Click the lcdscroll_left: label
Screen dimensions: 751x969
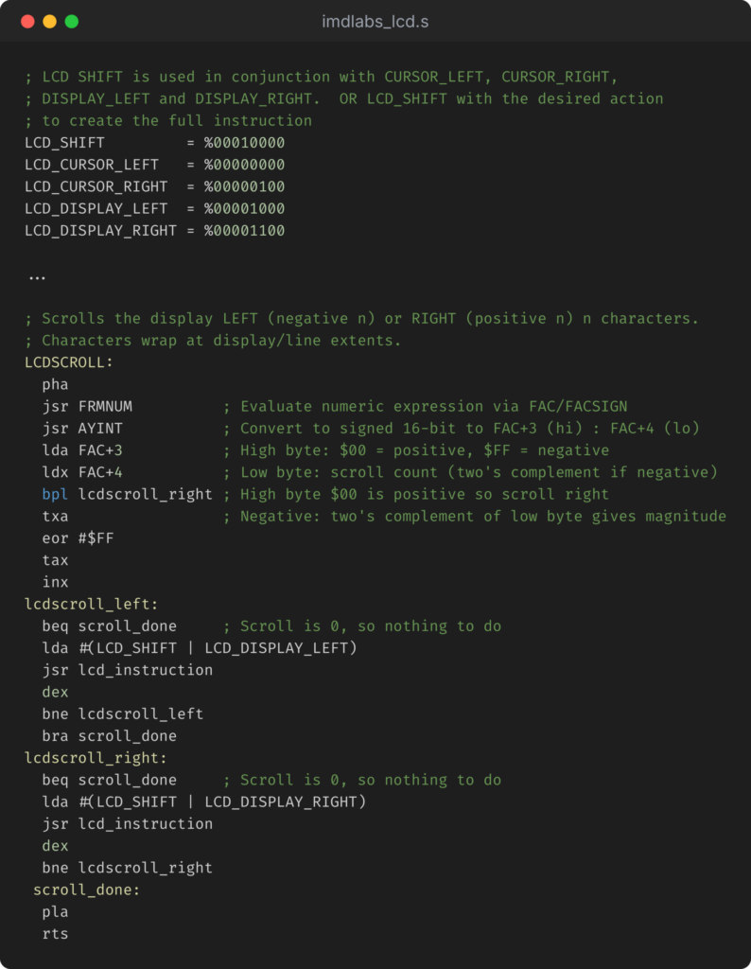92,604
